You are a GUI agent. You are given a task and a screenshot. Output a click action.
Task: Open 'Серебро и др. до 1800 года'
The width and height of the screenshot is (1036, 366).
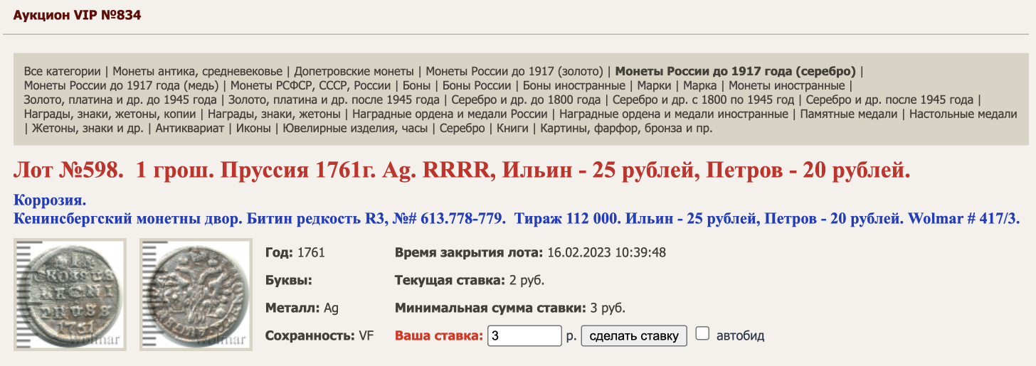(x=526, y=99)
